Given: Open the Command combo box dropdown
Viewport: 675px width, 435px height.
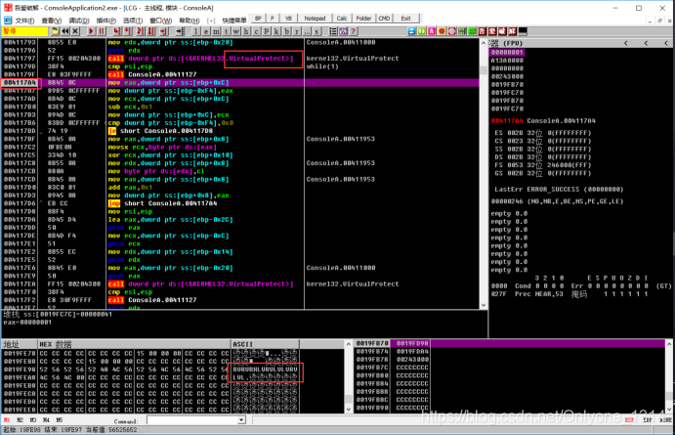Looking at the screenshot, I should (x=241, y=420).
